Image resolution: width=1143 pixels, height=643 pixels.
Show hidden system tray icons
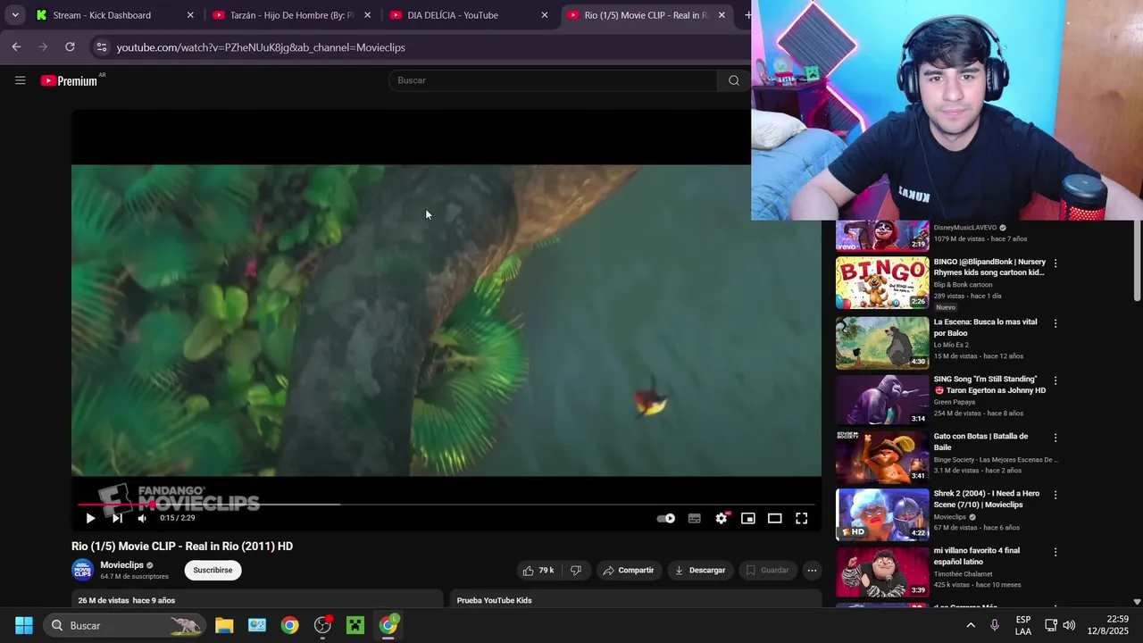coord(971,625)
